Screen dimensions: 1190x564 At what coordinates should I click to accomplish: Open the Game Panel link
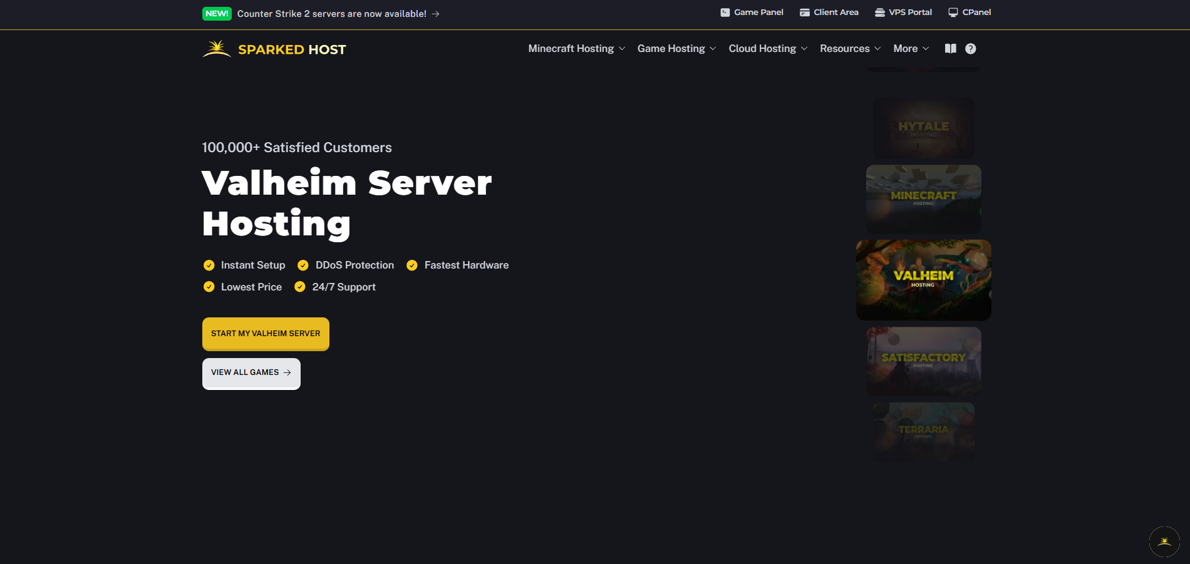[752, 13]
